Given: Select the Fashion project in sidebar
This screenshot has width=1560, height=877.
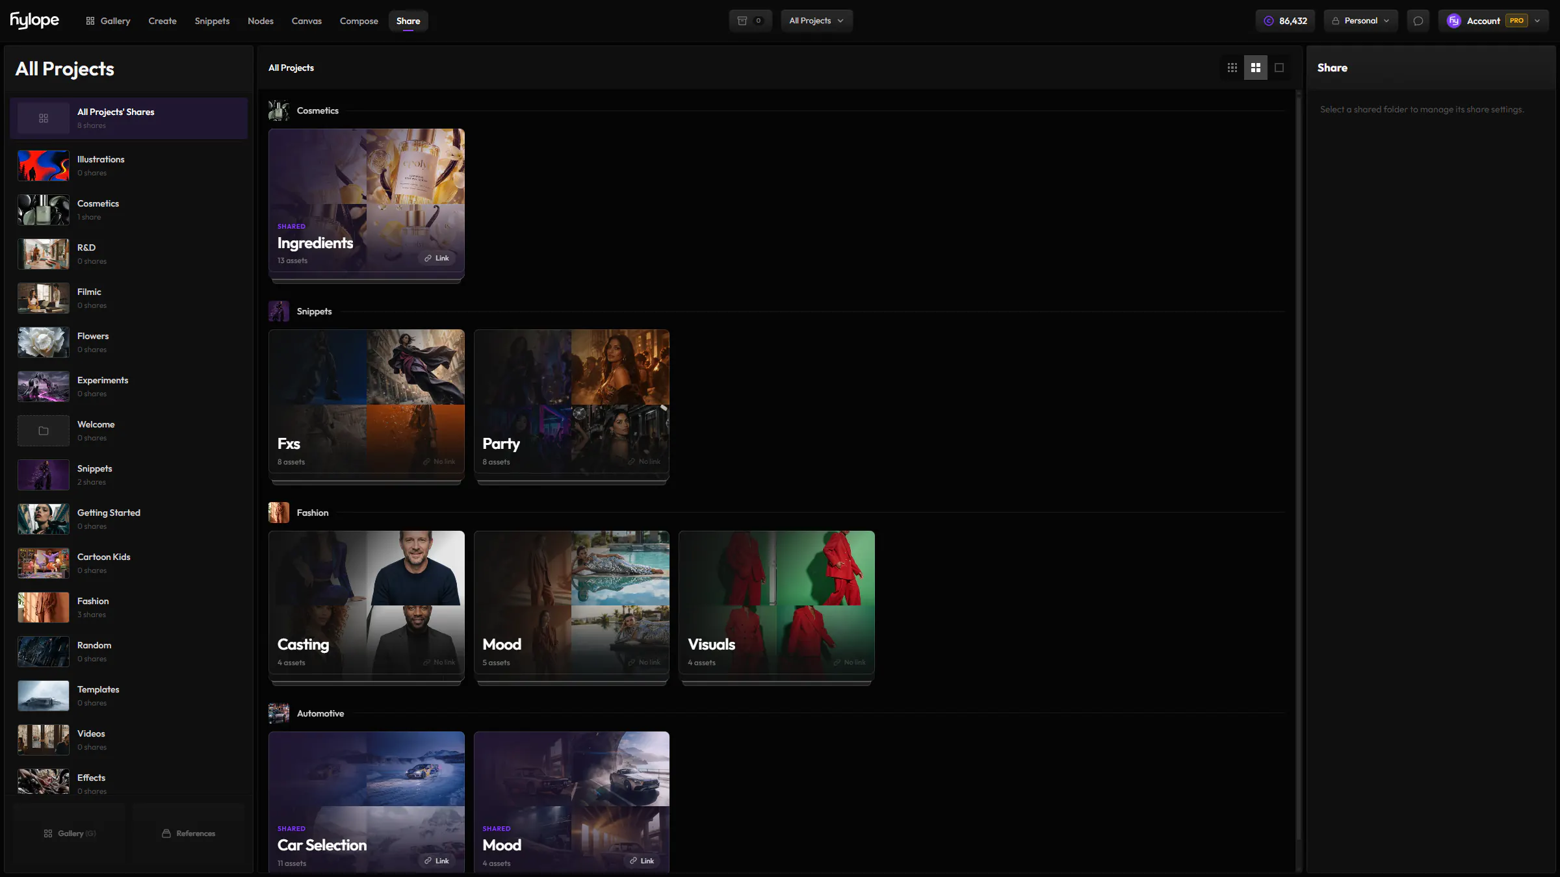Looking at the screenshot, I should tap(129, 607).
